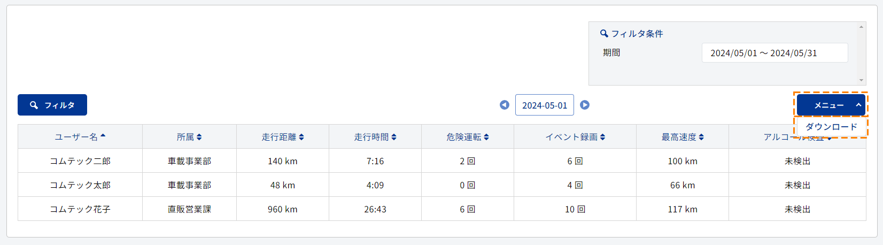
Task: Collapse the メニュー dropdown
Action: click(831, 105)
